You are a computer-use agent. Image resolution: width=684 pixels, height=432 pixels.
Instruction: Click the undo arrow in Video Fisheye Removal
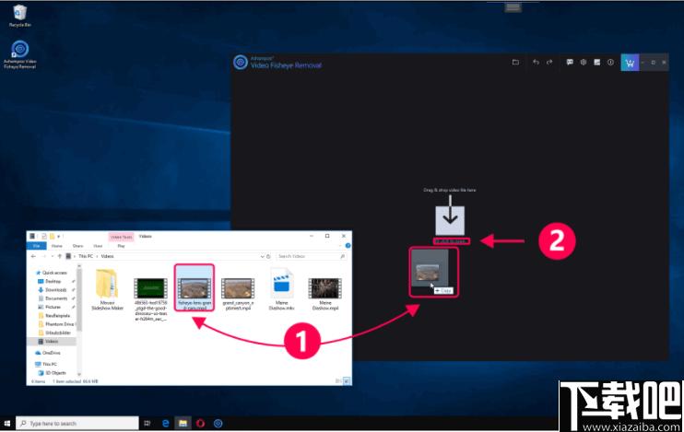pos(536,63)
